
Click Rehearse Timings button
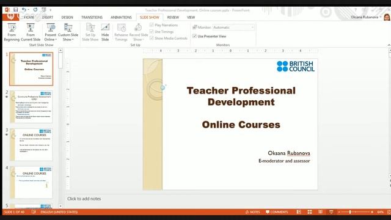click(x=121, y=32)
